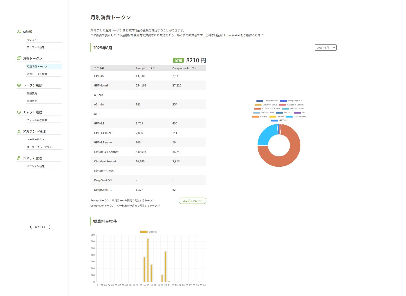The width and height of the screenshot is (406, 296).
Task: Click the AI管理 section icon
Action: click(x=19, y=32)
